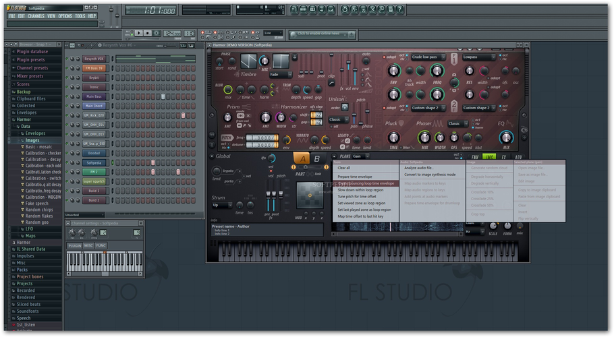Click the first view shortcut icon in top toolbar
Screen dimensions: 614x337
click(x=294, y=9)
